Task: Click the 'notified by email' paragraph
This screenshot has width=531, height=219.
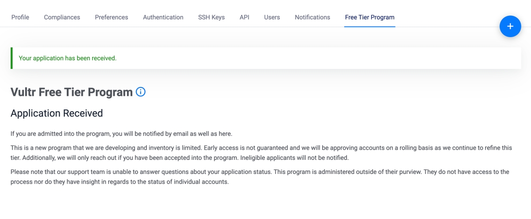Action: (121, 134)
